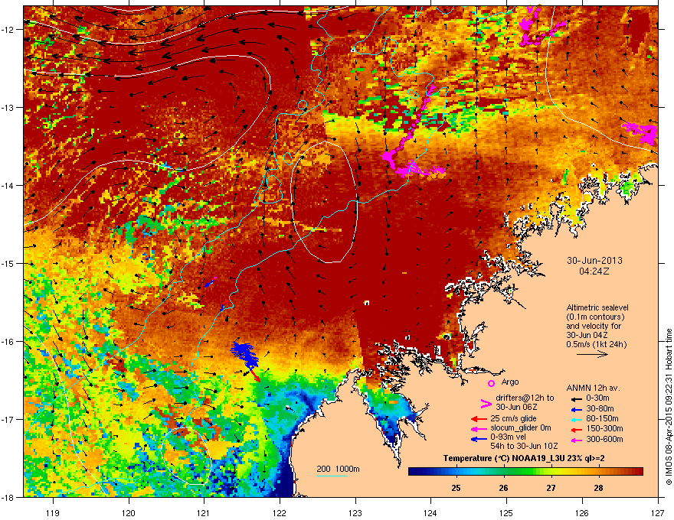Click the dark blue end of colorbar
Viewport: 674px width, 520px height.
(416, 472)
